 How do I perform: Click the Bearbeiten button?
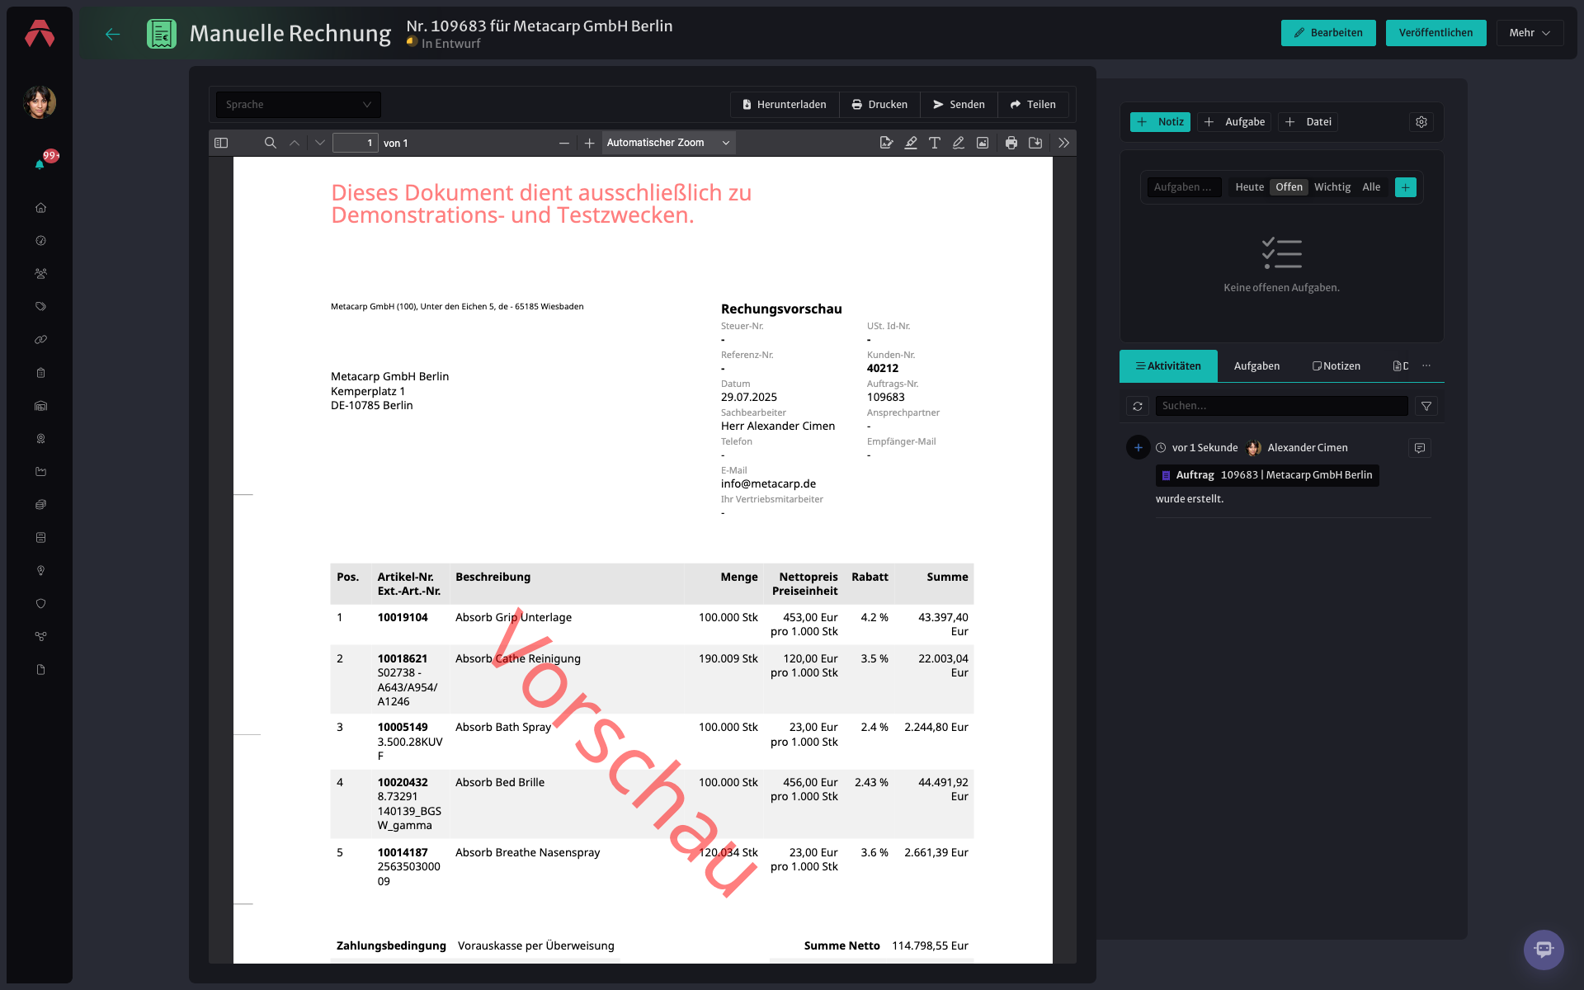pyautogui.click(x=1328, y=33)
